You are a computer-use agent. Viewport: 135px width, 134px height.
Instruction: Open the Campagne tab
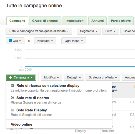[17, 21]
